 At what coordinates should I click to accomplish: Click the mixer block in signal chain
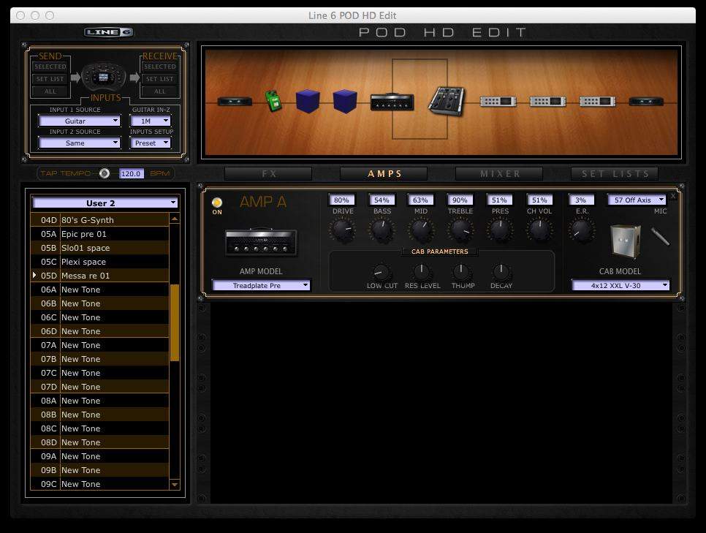(x=445, y=101)
